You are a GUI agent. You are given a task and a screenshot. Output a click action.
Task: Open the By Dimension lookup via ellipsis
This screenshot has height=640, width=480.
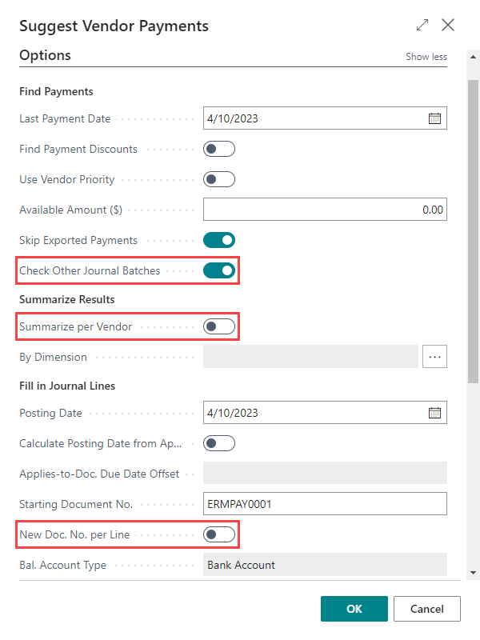click(434, 356)
